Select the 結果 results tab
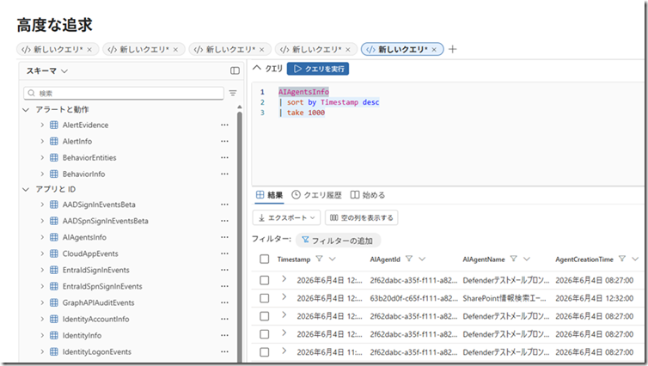 (270, 195)
